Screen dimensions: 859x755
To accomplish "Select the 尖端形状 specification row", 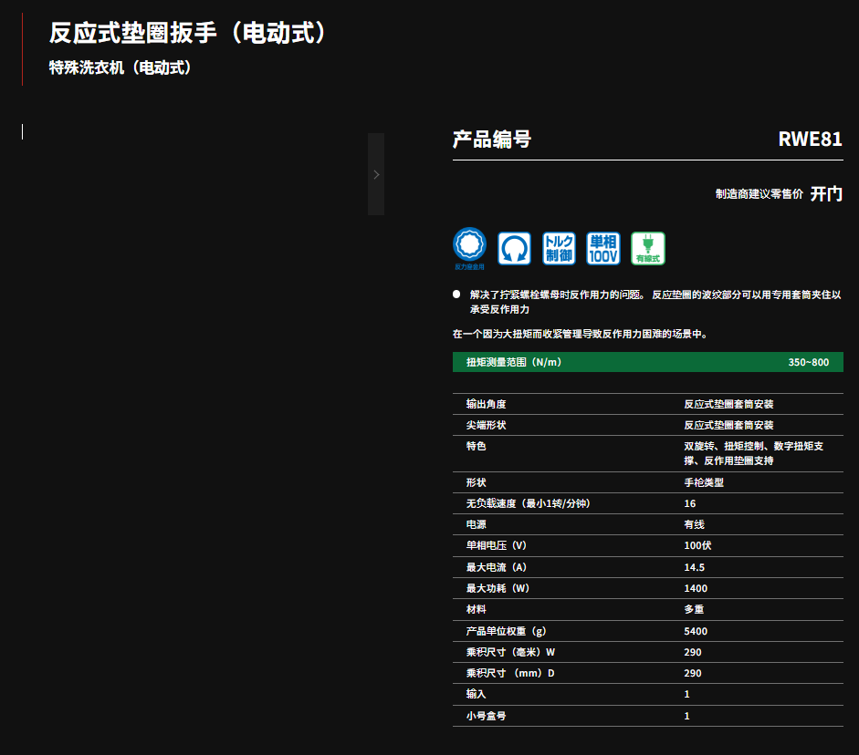I will [647, 425].
